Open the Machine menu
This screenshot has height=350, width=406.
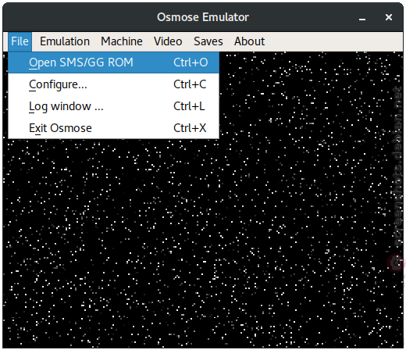pyautogui.click(x=122, y=41)
